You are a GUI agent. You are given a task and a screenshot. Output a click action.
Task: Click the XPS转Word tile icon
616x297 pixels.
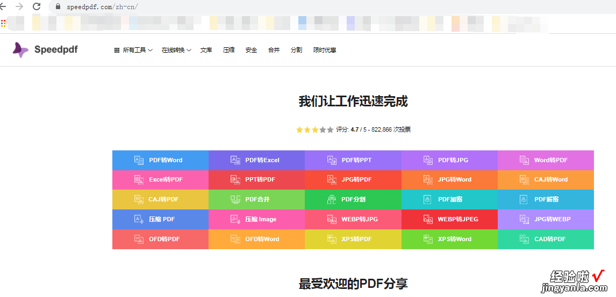pyautogui.click(x=428, y=239)
